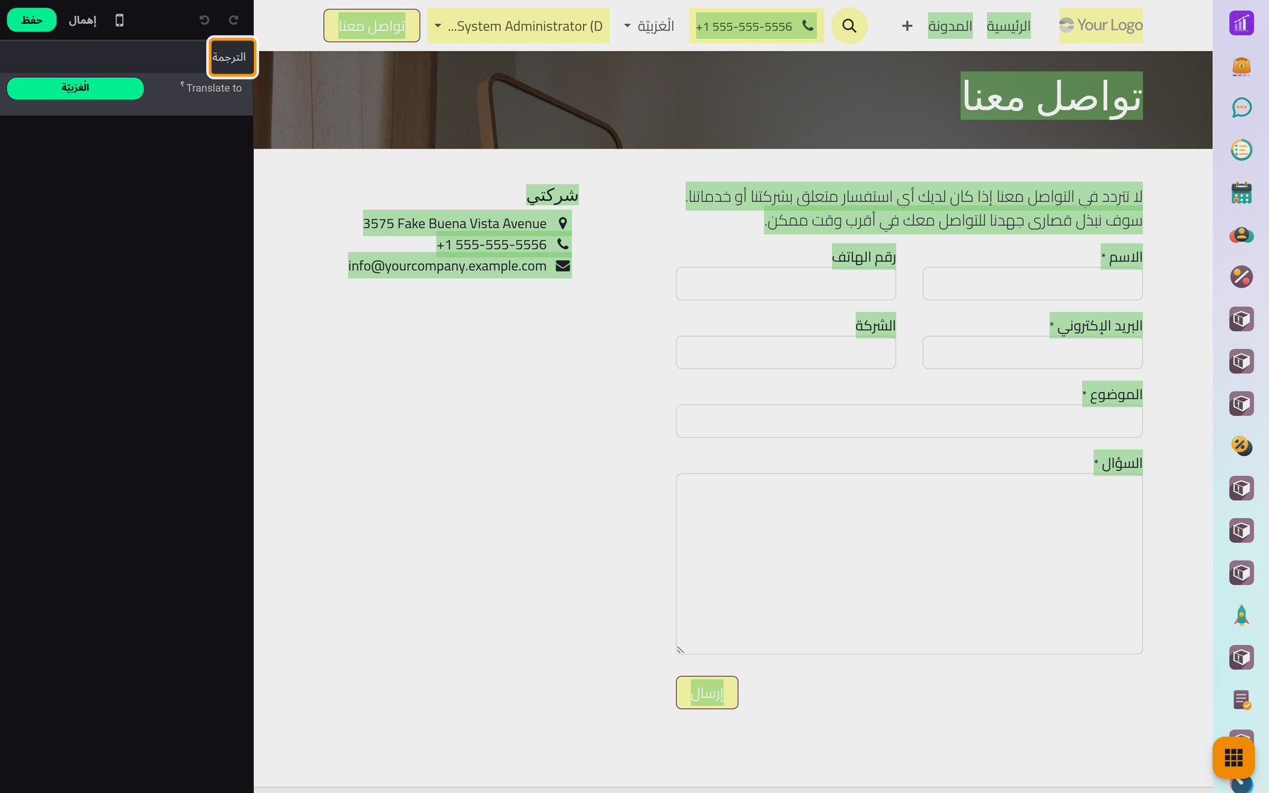1269x793 pixels.
Task: Focus the الموضوع subject input field
Action: click(909, 421)
